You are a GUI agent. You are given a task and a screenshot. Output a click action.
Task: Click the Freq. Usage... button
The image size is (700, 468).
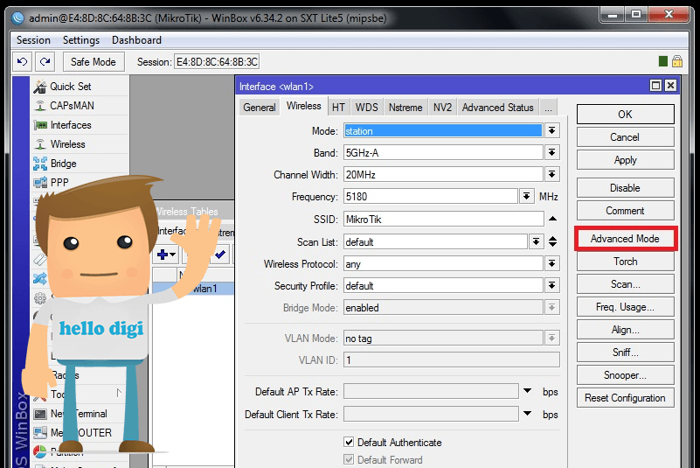[625, 307]
